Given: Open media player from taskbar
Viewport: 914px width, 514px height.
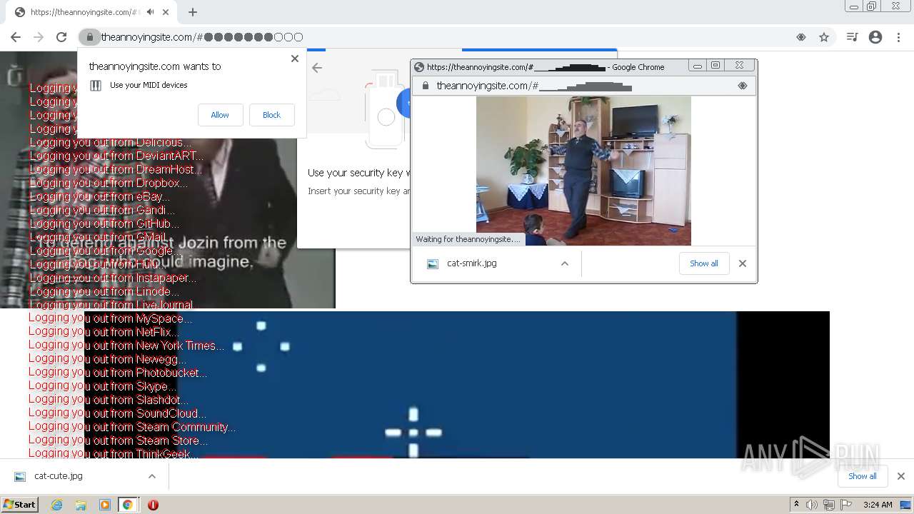Looking at the screenshot, I should coord(105,505).
